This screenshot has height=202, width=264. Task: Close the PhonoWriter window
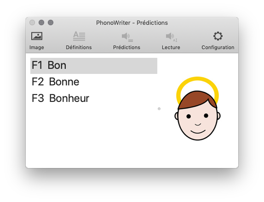pos(32,22)
